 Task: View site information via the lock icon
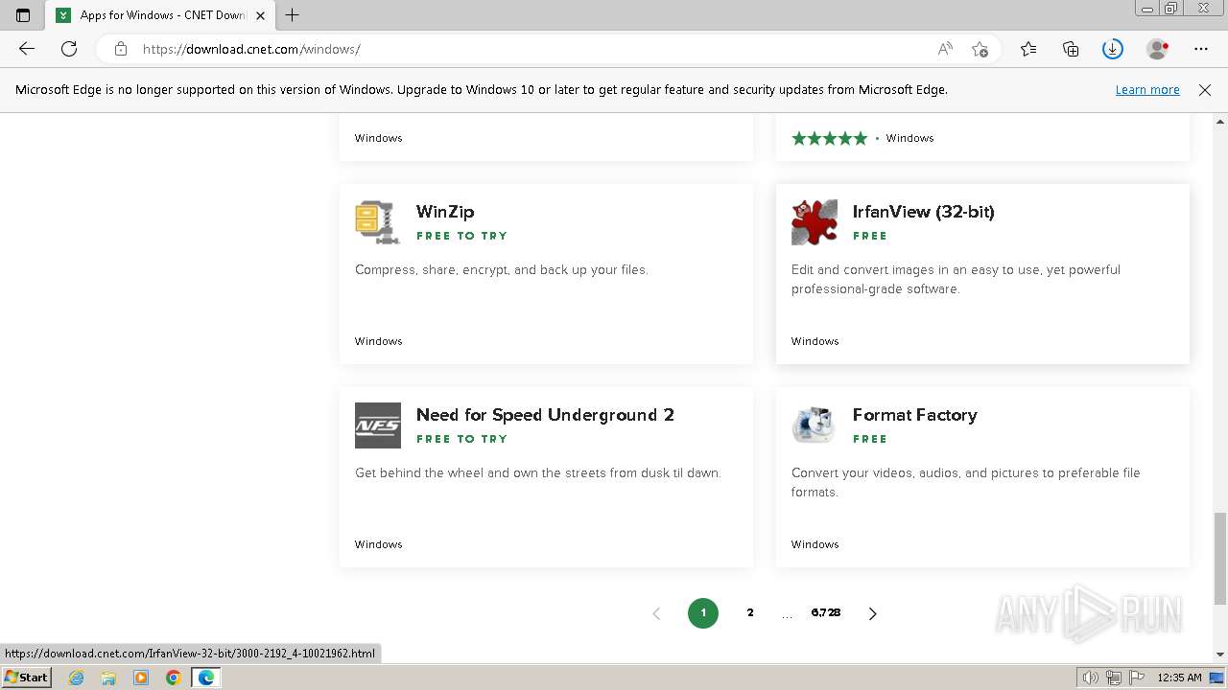[x=121, y=49]
